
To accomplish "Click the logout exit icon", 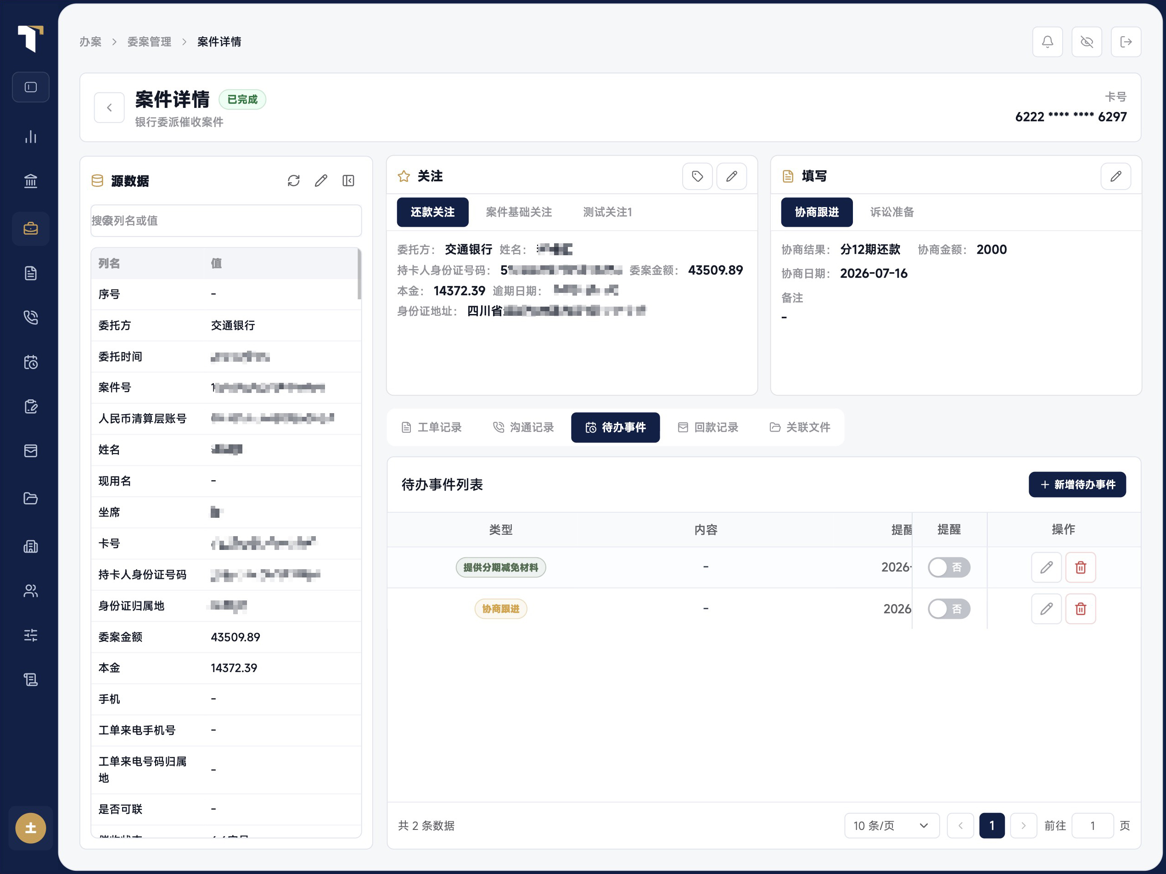I will 1126,42.
